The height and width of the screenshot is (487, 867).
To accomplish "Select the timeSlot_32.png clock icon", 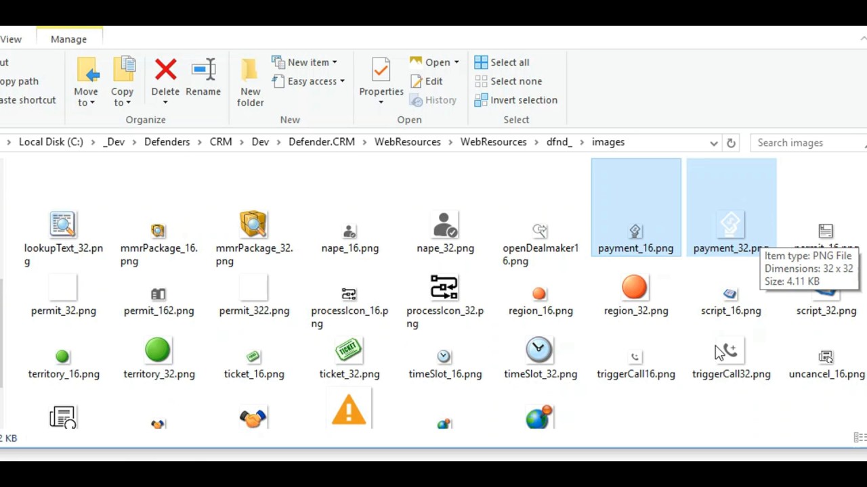I will (x=539, y=349).
